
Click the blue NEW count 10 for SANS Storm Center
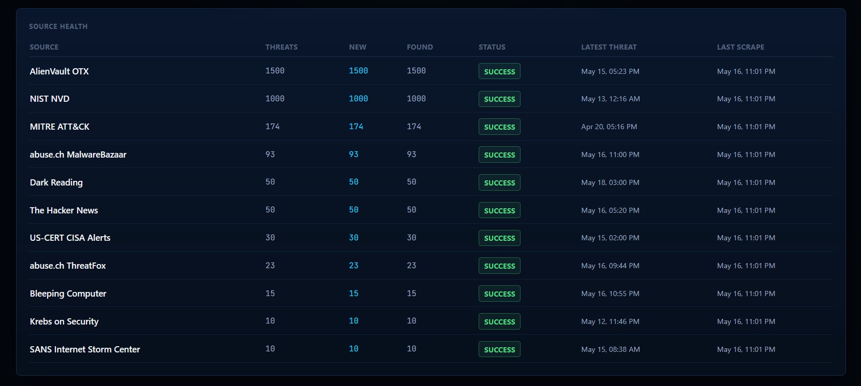[353, 349]
